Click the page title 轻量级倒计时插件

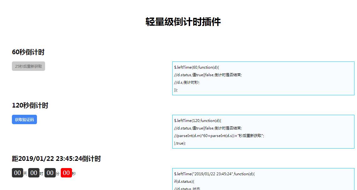click(x=183, y=22)
